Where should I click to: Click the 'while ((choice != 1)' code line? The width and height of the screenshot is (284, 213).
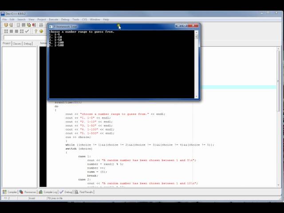click(140, 145)
